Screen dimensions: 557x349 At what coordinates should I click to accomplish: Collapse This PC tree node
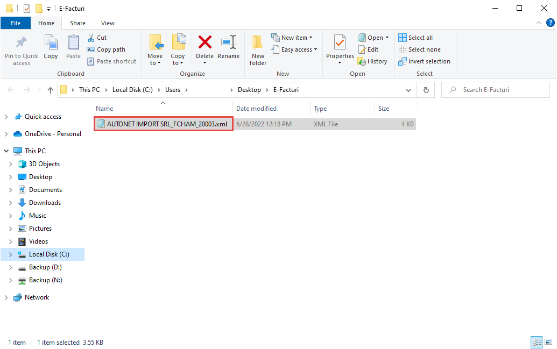(x=6, y=151)
